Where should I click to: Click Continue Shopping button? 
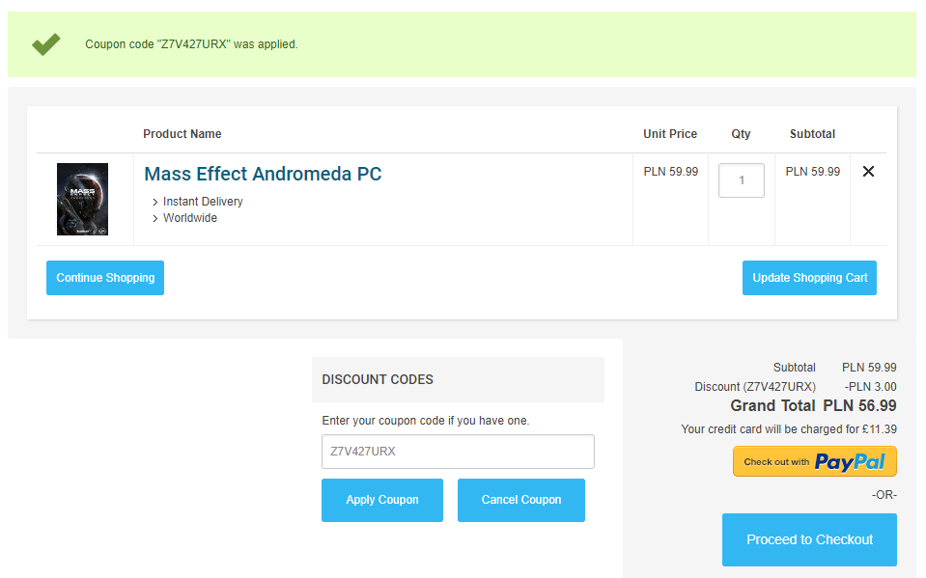(105, 278)
